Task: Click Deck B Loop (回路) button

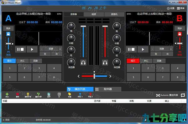Action: pyautogui.click(x=162, y=49)
